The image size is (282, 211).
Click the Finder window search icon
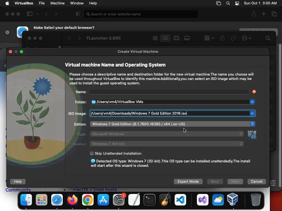(268, 38)
